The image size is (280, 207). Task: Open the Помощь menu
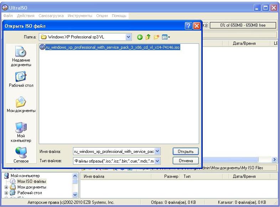click(x=119, y=16)
